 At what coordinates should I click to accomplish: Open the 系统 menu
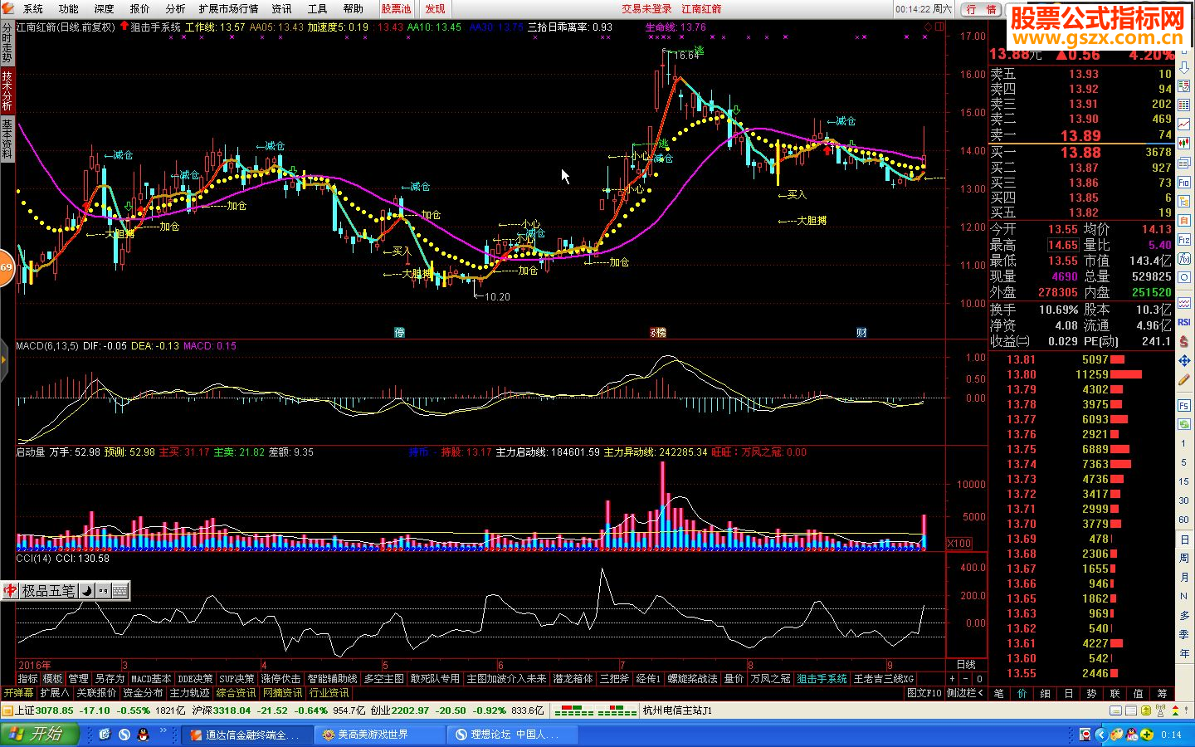(33, 8)
